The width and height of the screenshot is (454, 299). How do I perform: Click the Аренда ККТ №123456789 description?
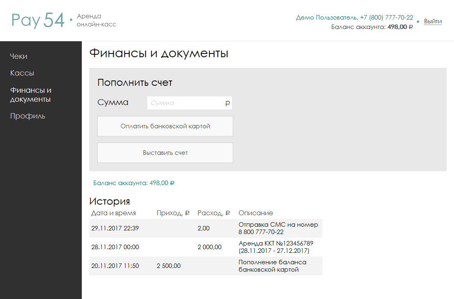click(276, 247)
